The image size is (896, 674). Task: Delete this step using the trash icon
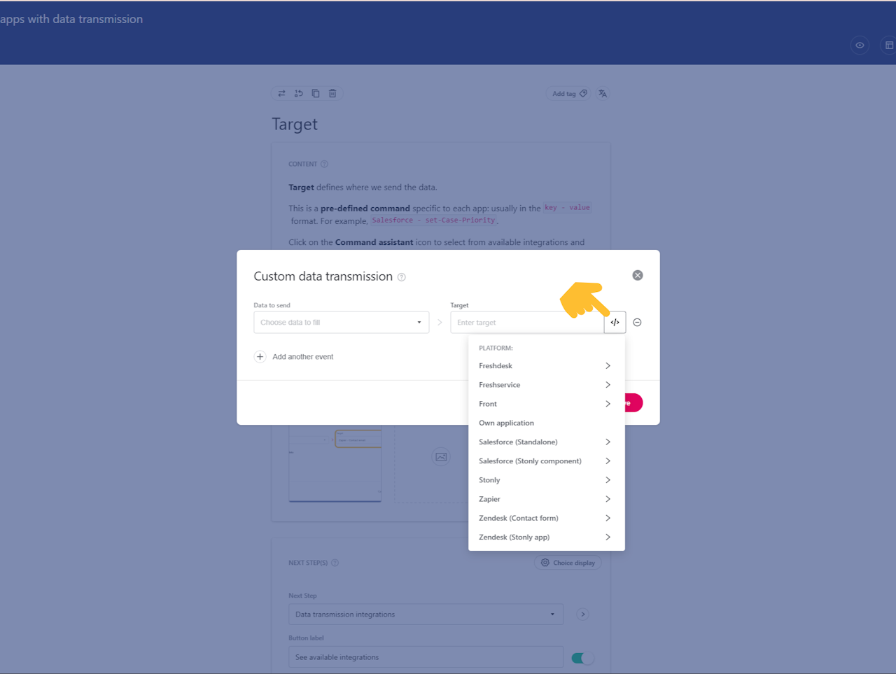point(332,93)
